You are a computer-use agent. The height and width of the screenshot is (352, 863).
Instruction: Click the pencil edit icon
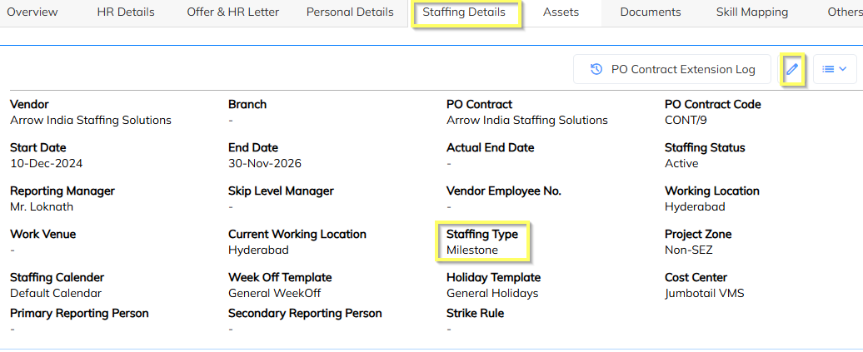coord(792,69)
